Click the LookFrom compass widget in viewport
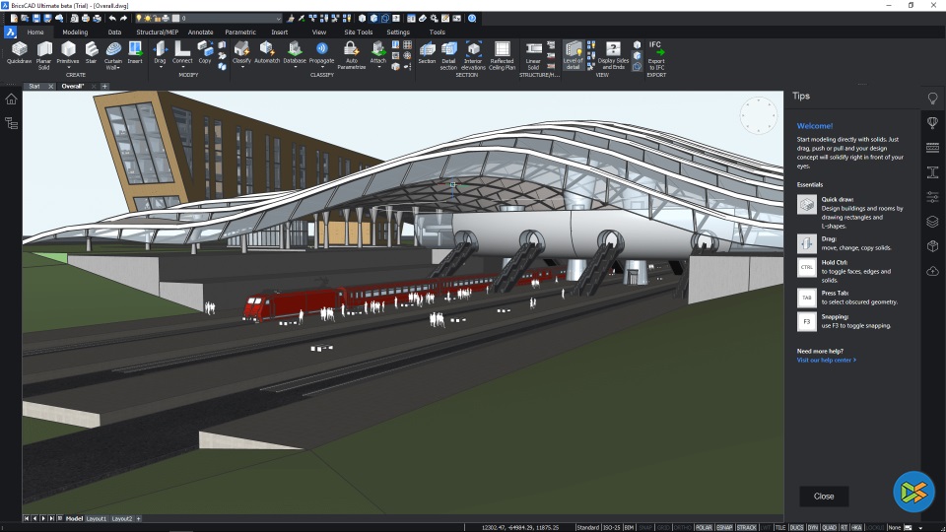Viewport: 946px width, 532px height. click(758, 116)
